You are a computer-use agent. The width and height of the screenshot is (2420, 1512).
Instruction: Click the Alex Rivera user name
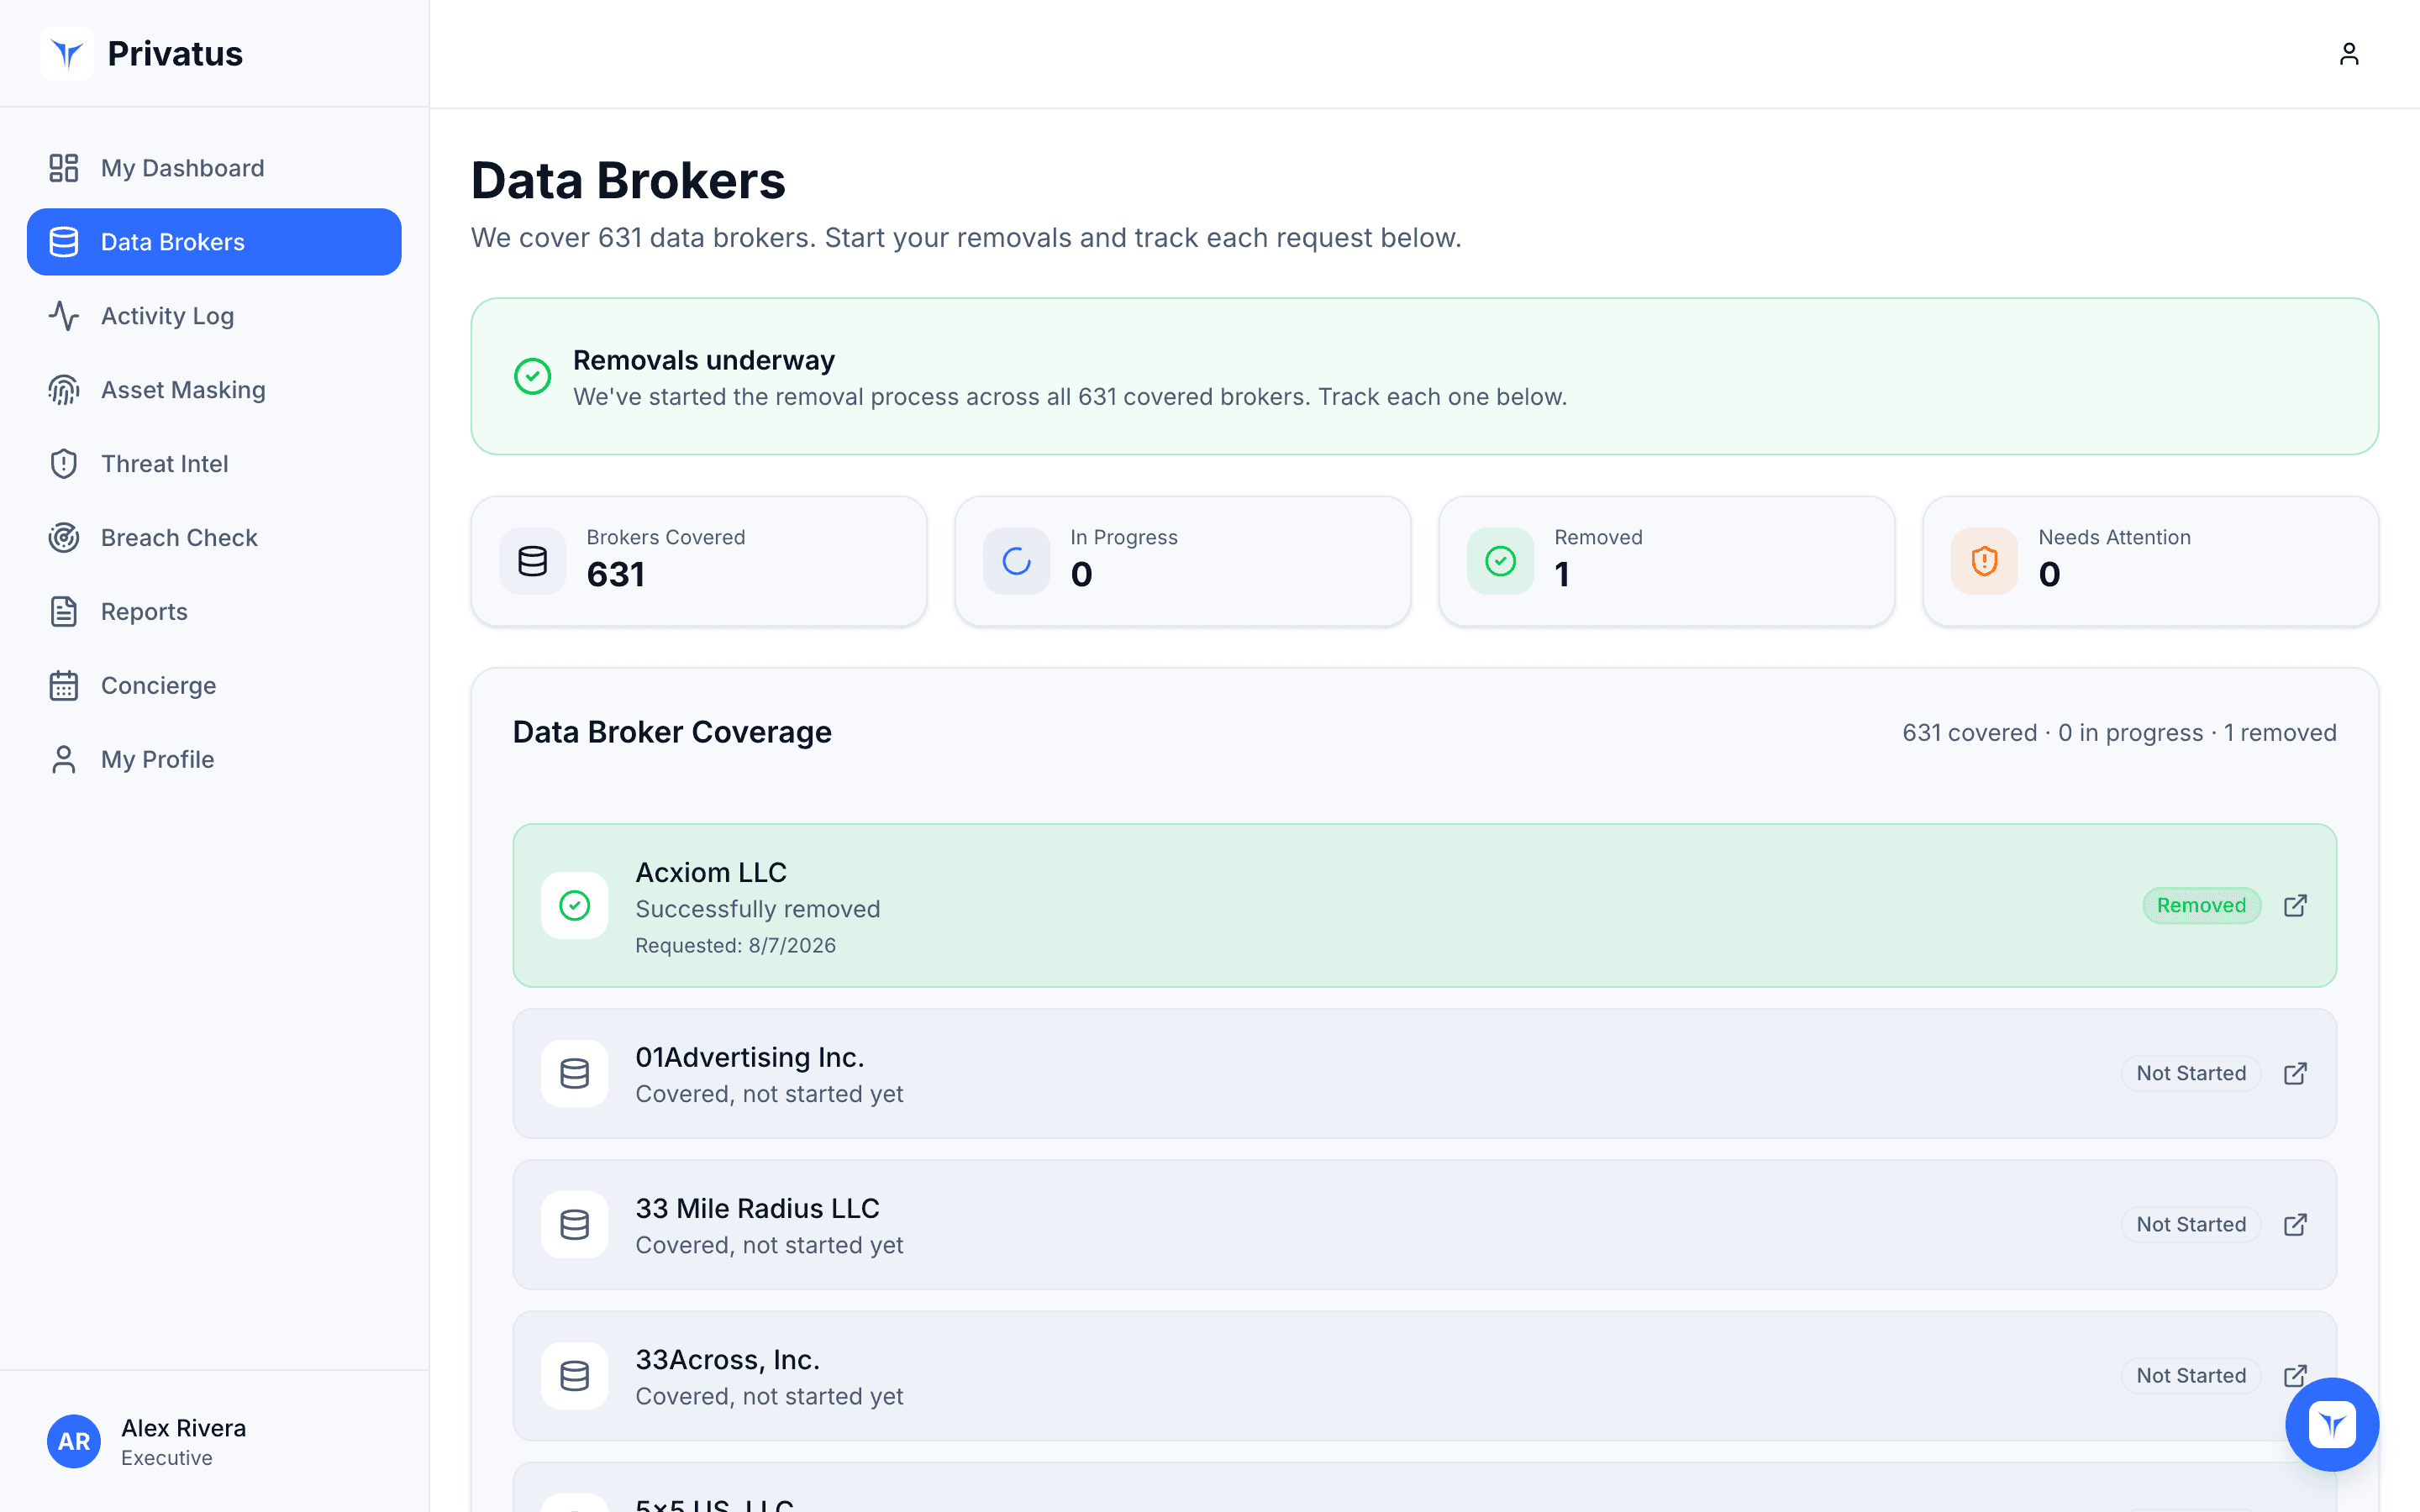[x=184, y=1428]
